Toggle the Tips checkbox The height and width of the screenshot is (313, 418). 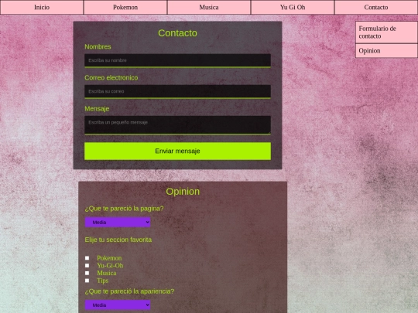pos(87,281)
